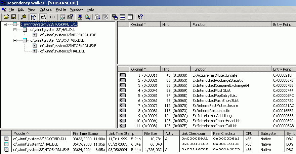Click C icon of ExfInterlockedInsertTailList row

[122, 126]
